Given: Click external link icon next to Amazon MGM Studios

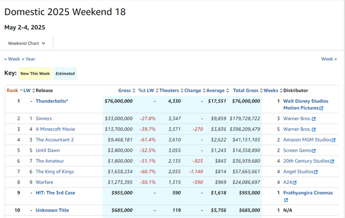Looking at the screenshot, I should [x=333, y=140].
